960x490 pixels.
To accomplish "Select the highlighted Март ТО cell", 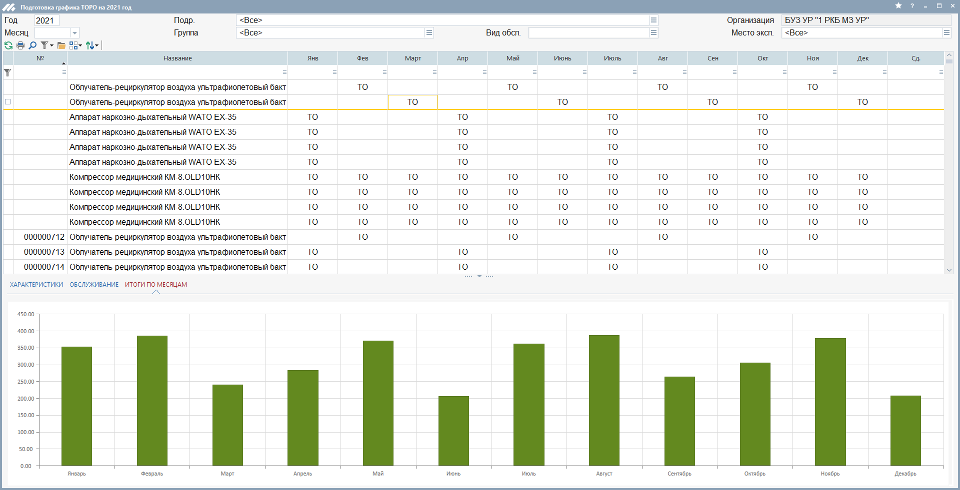I will coord(412,102).
